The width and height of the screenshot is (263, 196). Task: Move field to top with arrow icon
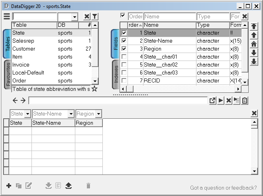253,26
